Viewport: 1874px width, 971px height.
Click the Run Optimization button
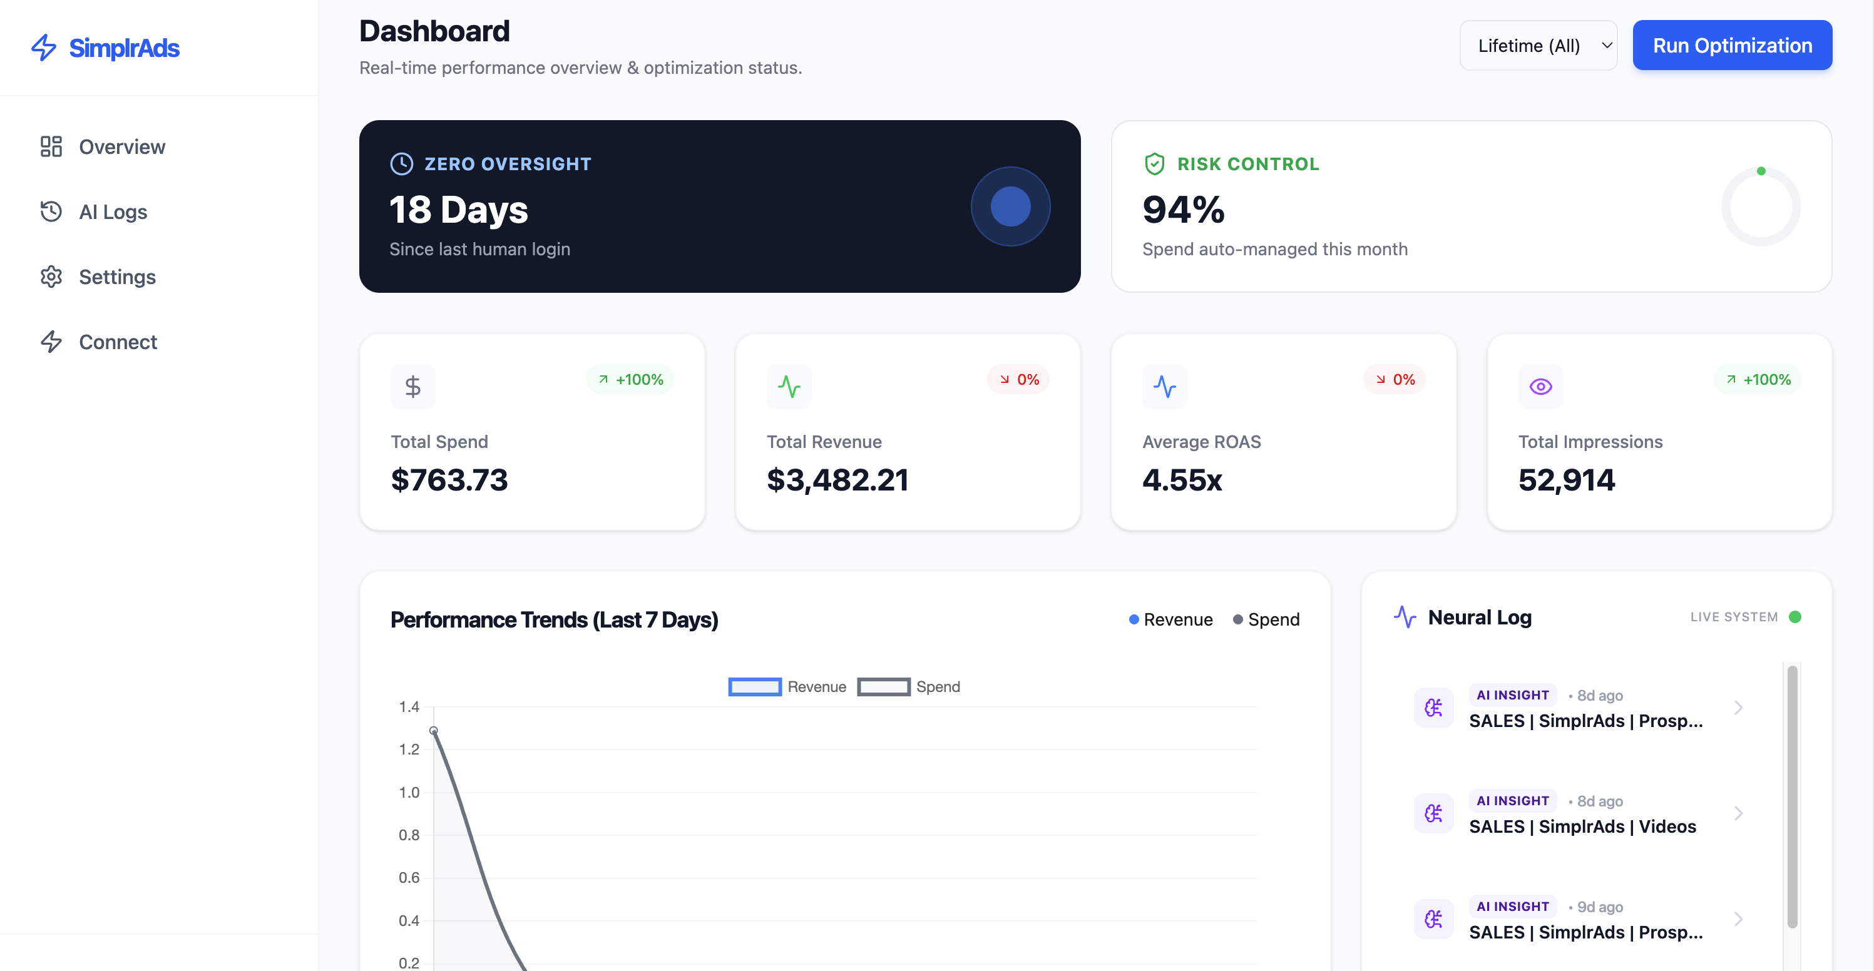click(x=1731, y=46)
